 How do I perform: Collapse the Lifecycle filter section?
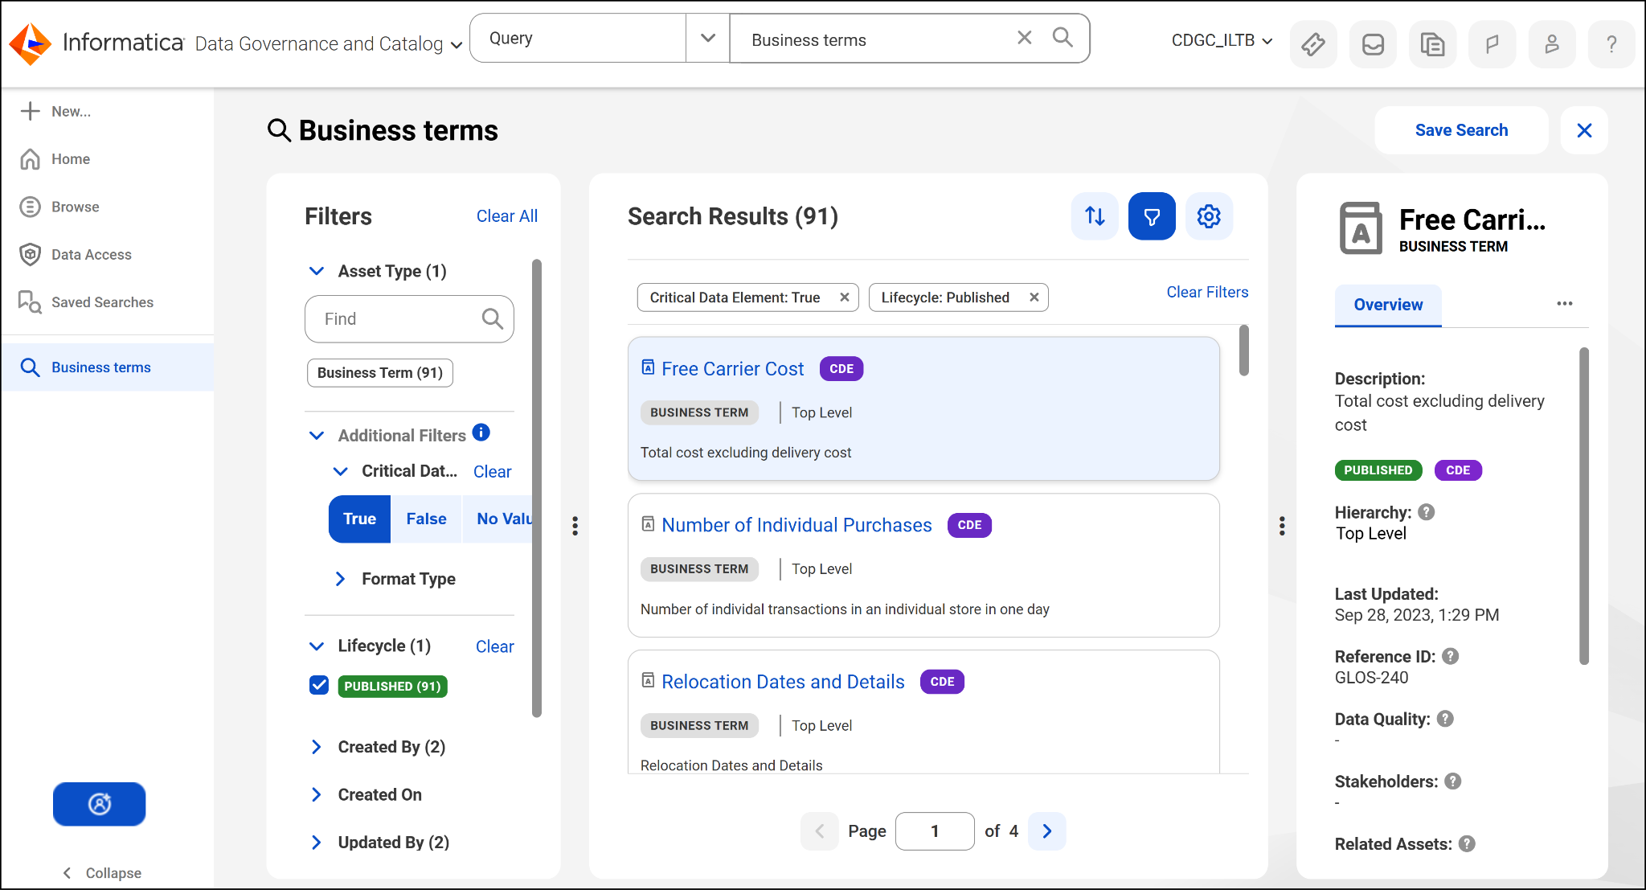pyautogui.click(x=317, y=646)
